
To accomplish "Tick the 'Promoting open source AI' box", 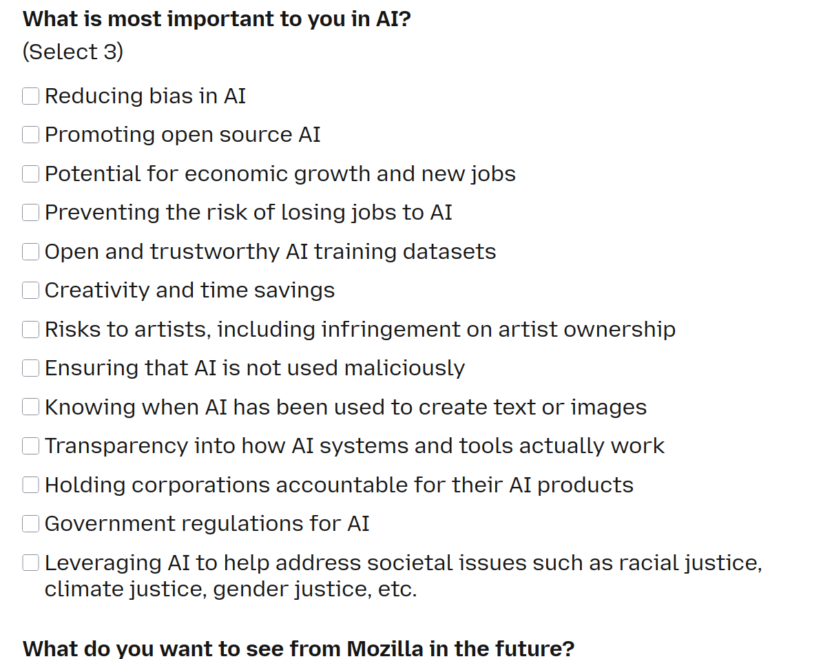I will point(31,134).
